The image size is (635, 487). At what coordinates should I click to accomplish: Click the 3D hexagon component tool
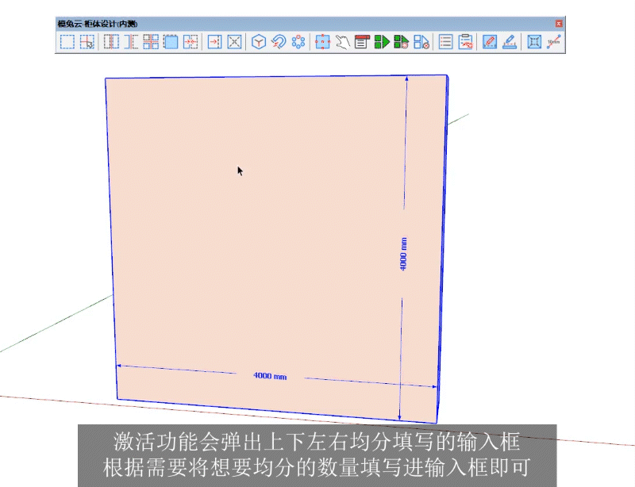click(x=259, y=42)
